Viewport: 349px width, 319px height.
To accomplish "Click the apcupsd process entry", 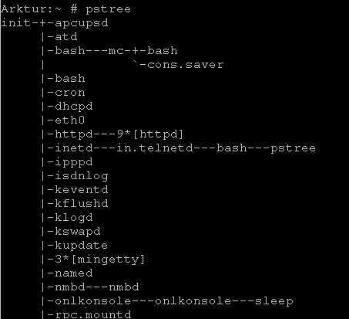I will (x=82, y=24).
